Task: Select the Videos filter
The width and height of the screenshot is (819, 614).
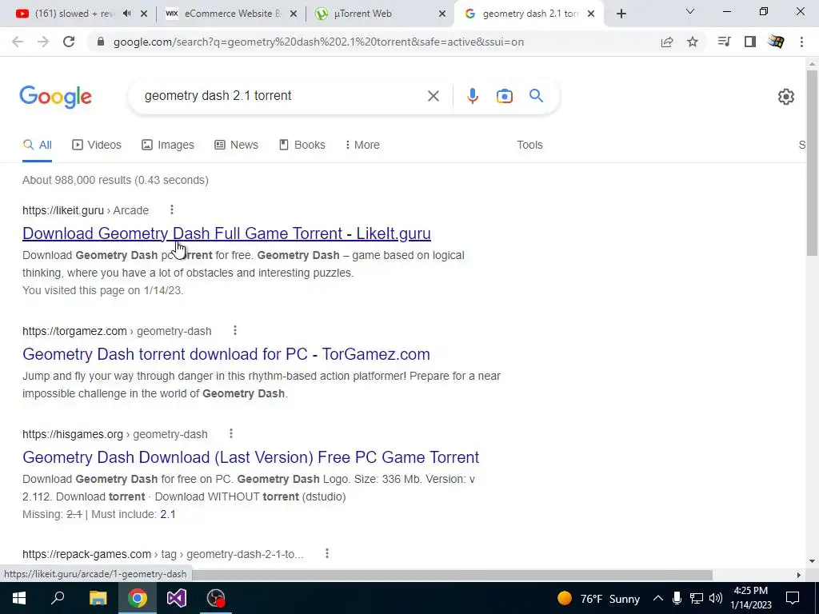Action: pyautogui.click(x=97, y=145)
